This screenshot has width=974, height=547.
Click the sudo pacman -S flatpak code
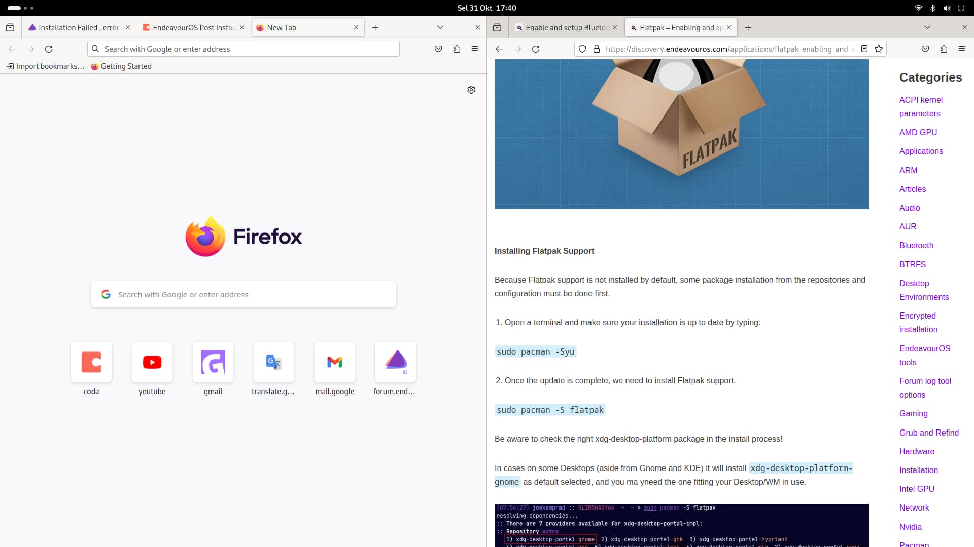pos(550,410)
